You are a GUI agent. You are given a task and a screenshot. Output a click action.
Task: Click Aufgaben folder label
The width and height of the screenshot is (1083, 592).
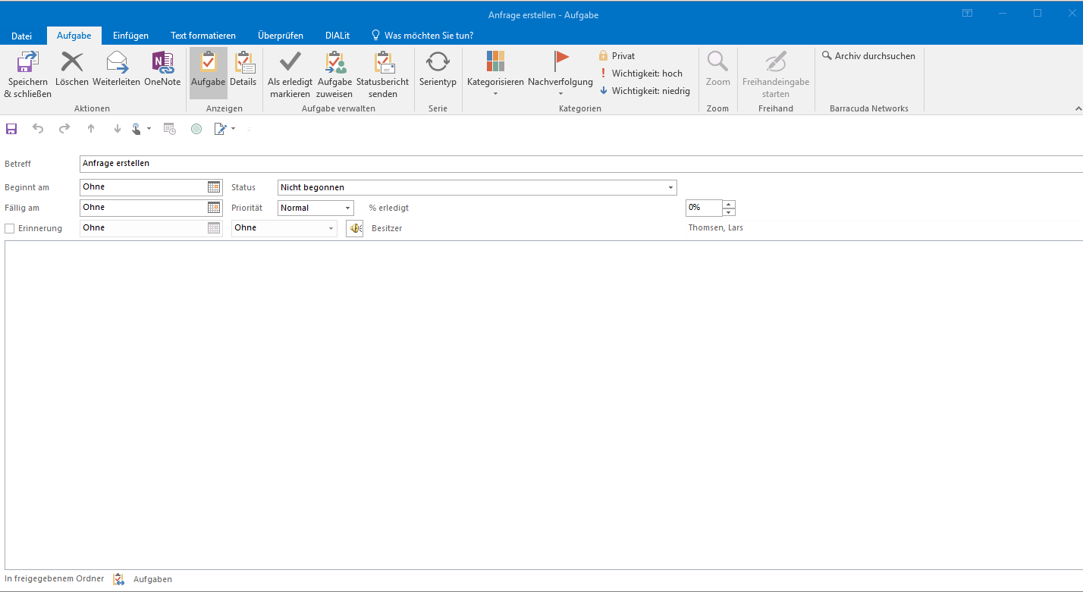point(152,579)
